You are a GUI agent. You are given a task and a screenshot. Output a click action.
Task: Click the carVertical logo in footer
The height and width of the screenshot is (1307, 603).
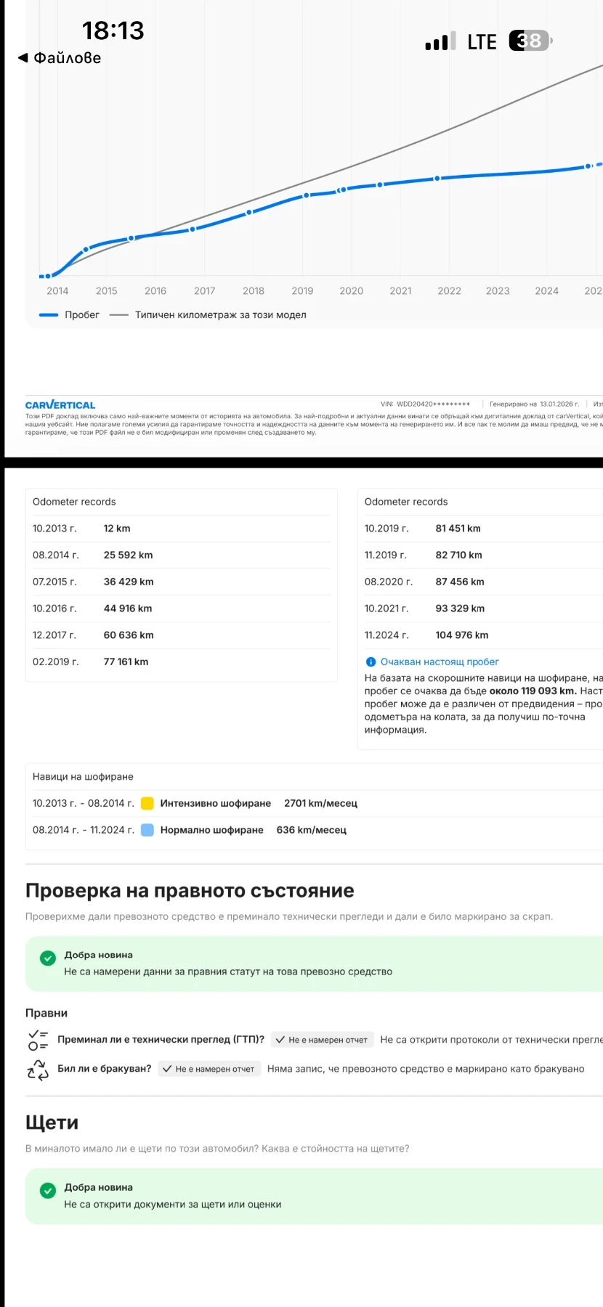pyautogui.click(x=60, y=405)
